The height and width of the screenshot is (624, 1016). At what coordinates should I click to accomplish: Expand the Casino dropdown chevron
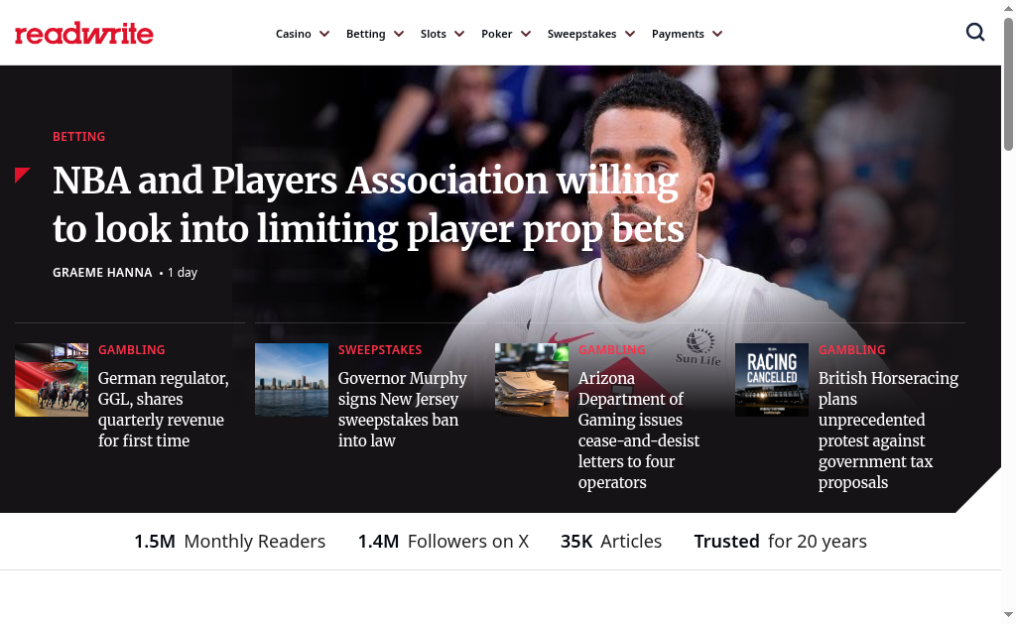[324, 34]
